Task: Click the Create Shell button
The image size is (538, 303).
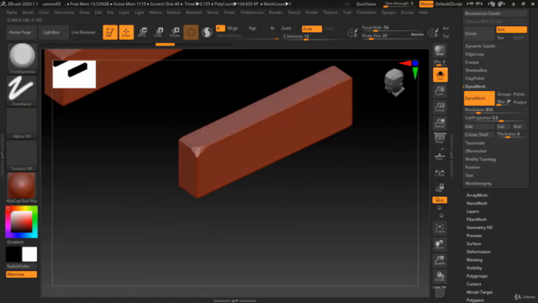Action: [x=479, y=135]
